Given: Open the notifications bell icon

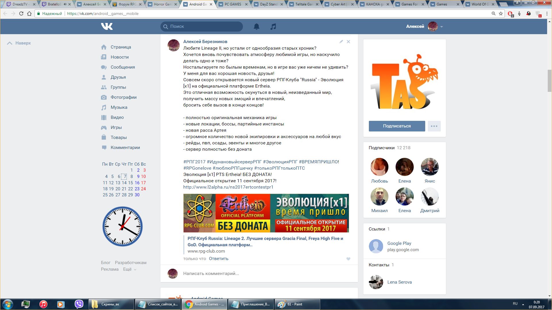Looking at the screenshot, I should point(256,26).
